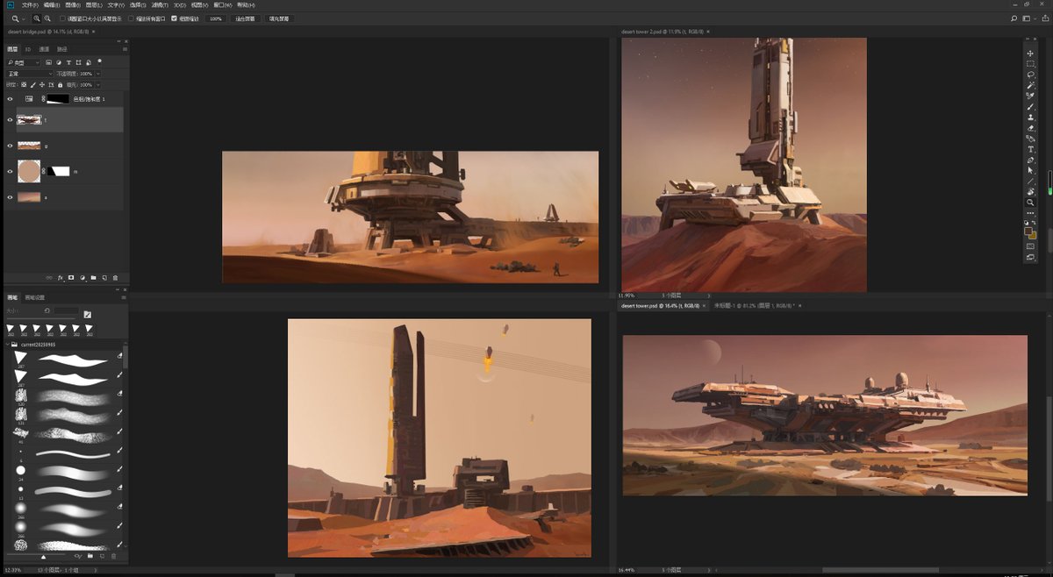Click the Zoom In magnifier option
1053x577 pixels.
[37, 18]
